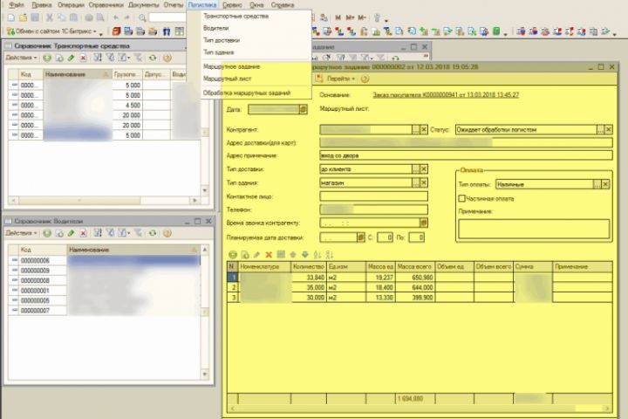Click delete mark icon in Водители window

(83, 233)
